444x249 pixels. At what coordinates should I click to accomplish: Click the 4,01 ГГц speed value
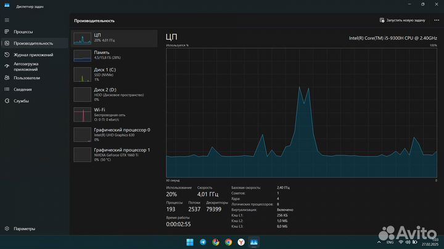click(x=208, y=194)
